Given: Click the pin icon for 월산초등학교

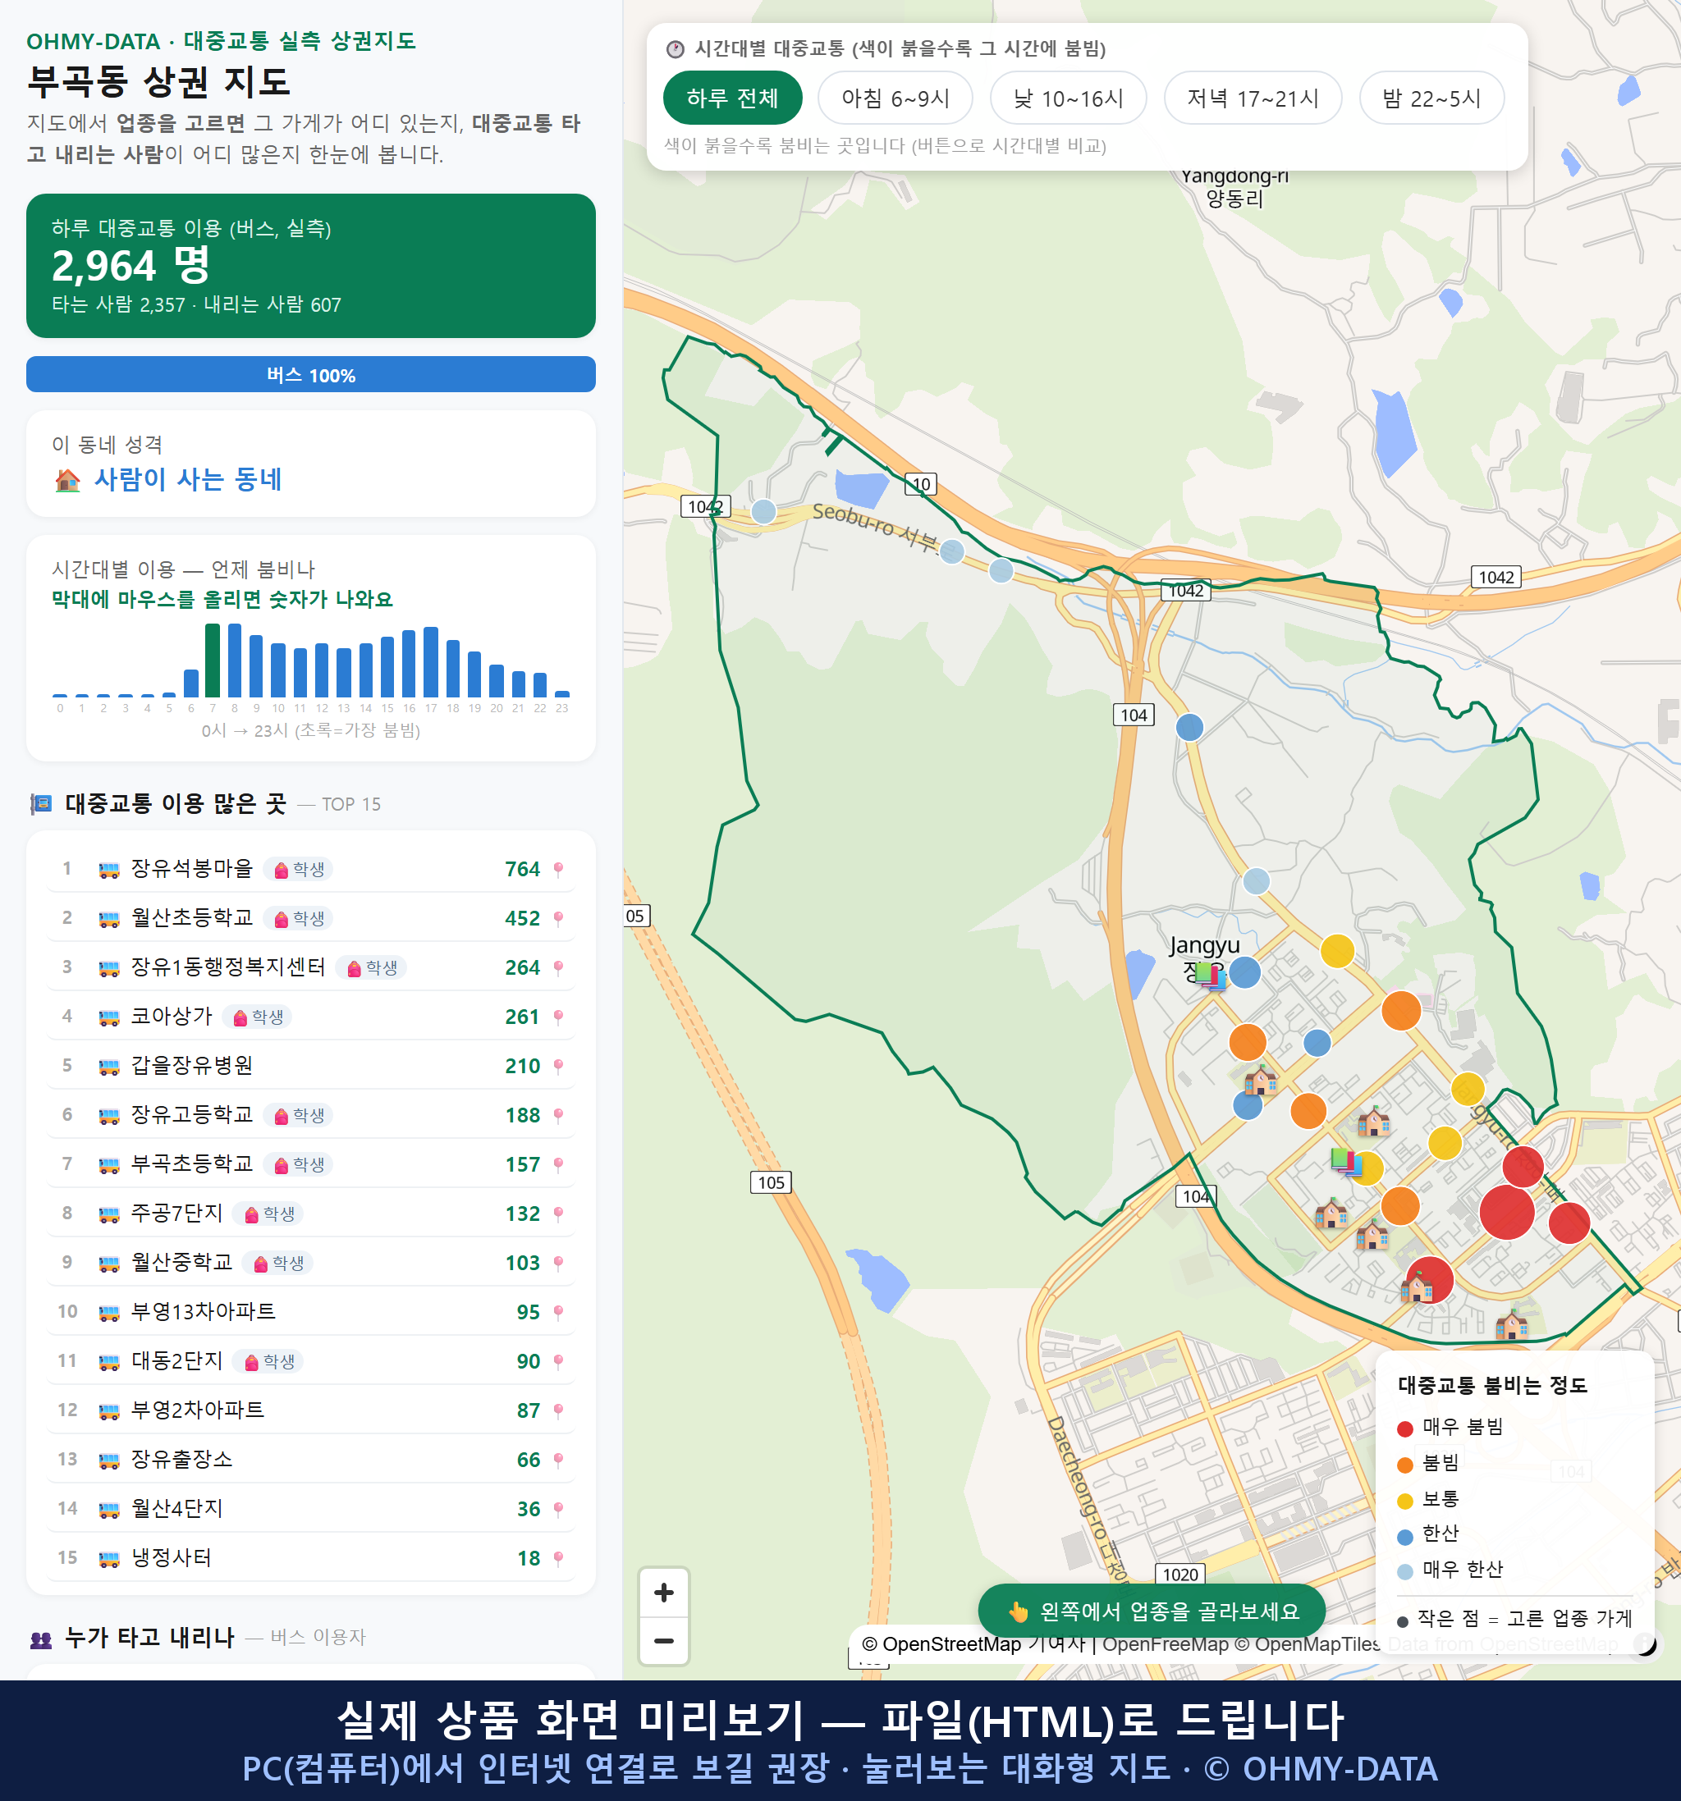Looking at the screenshot, I should pos(558,919).
